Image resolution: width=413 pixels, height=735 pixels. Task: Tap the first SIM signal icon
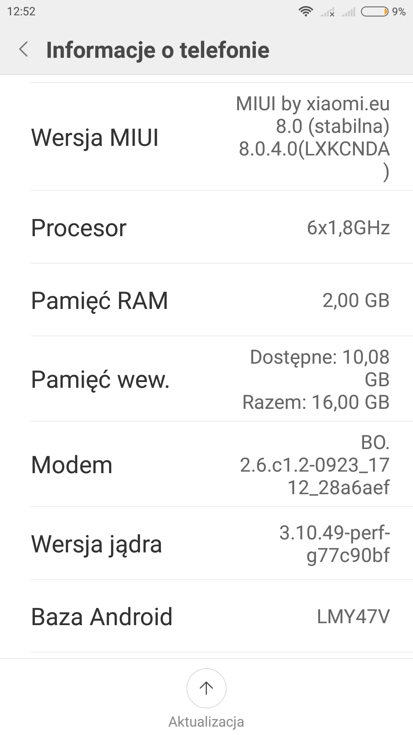coord(327,13)
